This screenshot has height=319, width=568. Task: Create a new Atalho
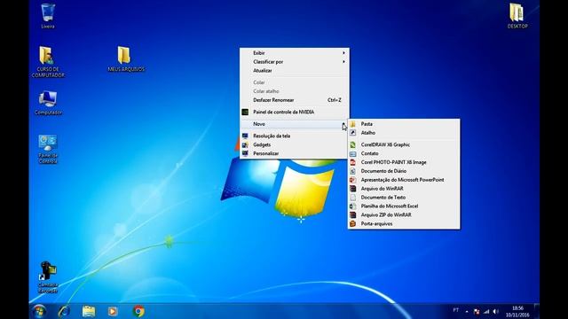tap(404, 133)
